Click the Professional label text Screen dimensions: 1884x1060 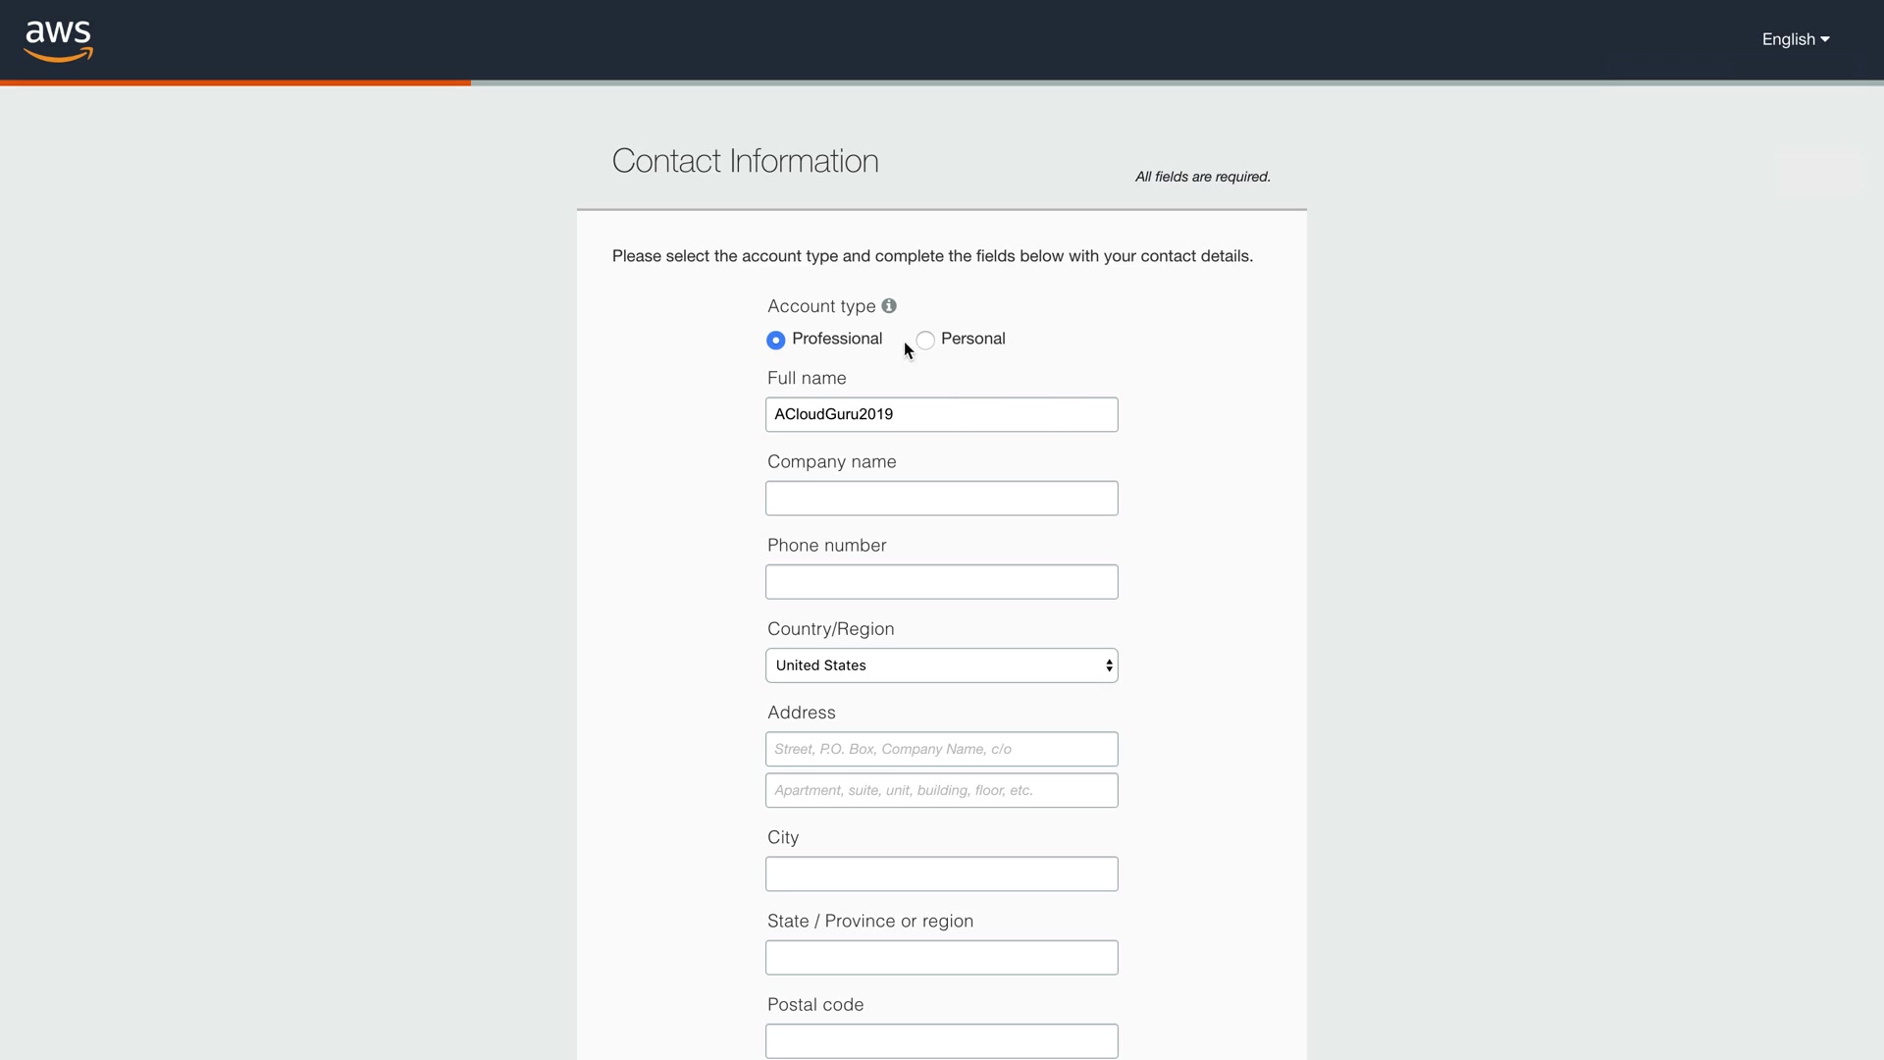tap(837, 339)
